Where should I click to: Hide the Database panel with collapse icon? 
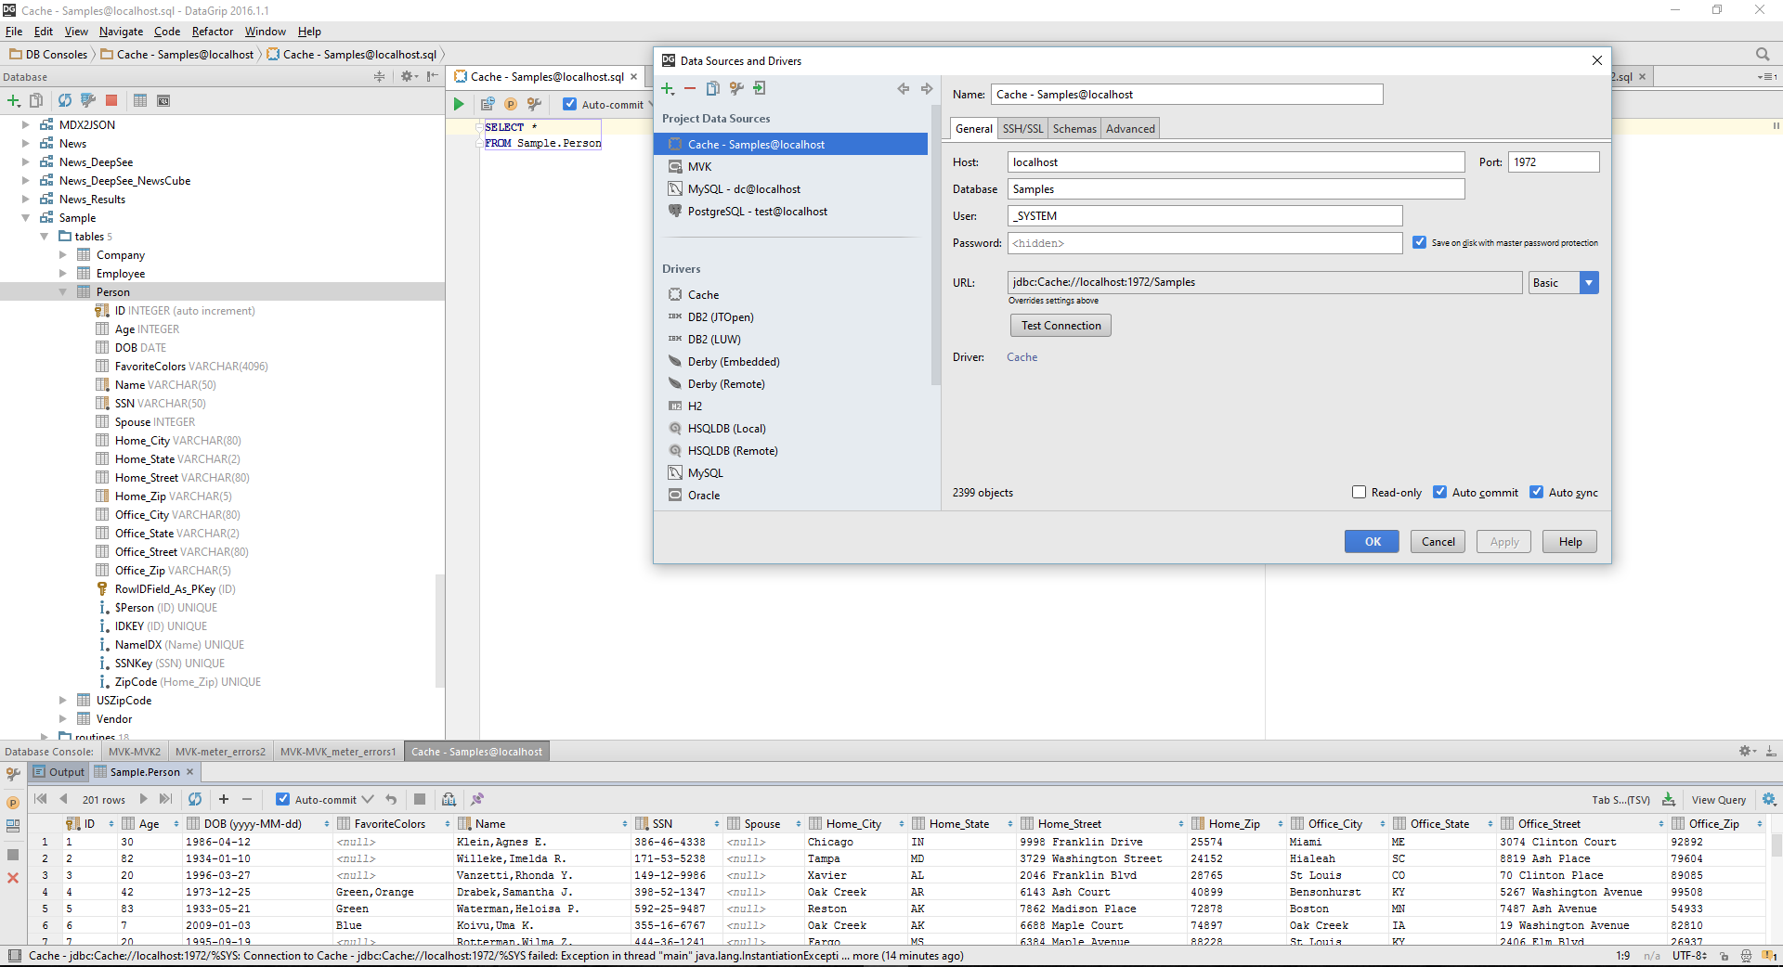432,76
